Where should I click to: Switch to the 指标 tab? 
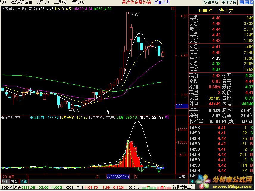5,181
